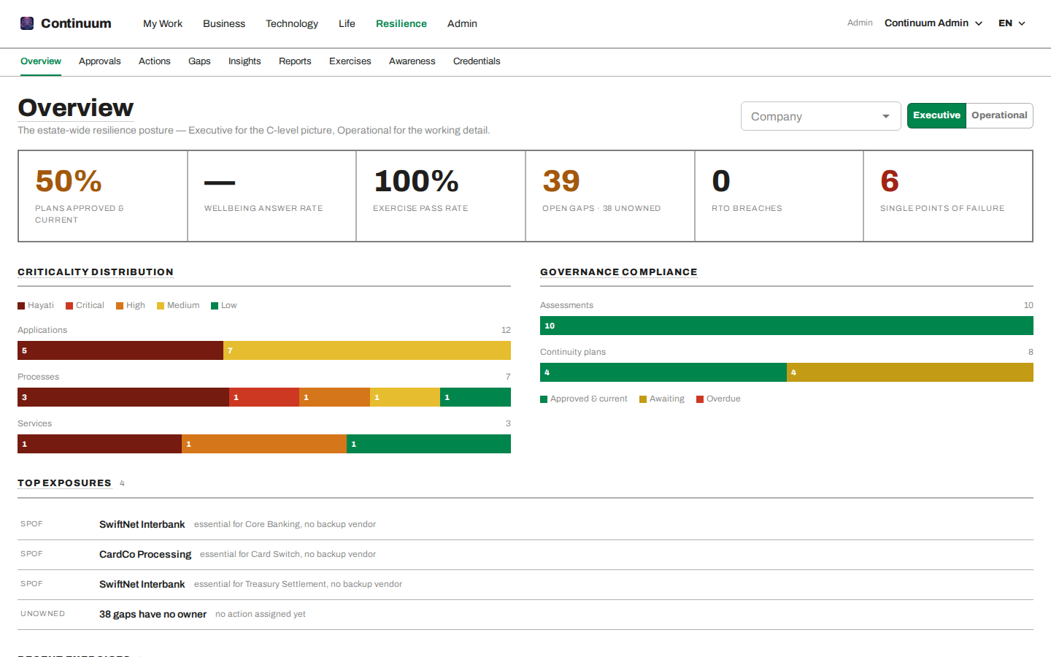
Task: Click the 50% Plans Approved & Current card
Action: pyautogui.click(x=103, y=196)
